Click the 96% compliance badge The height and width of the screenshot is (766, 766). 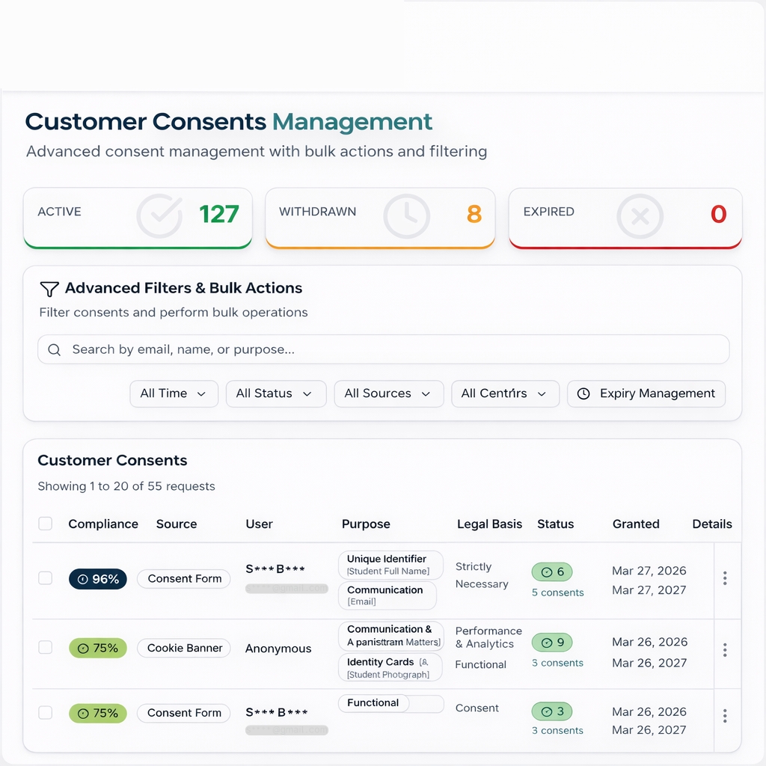(x=98, y=579)
